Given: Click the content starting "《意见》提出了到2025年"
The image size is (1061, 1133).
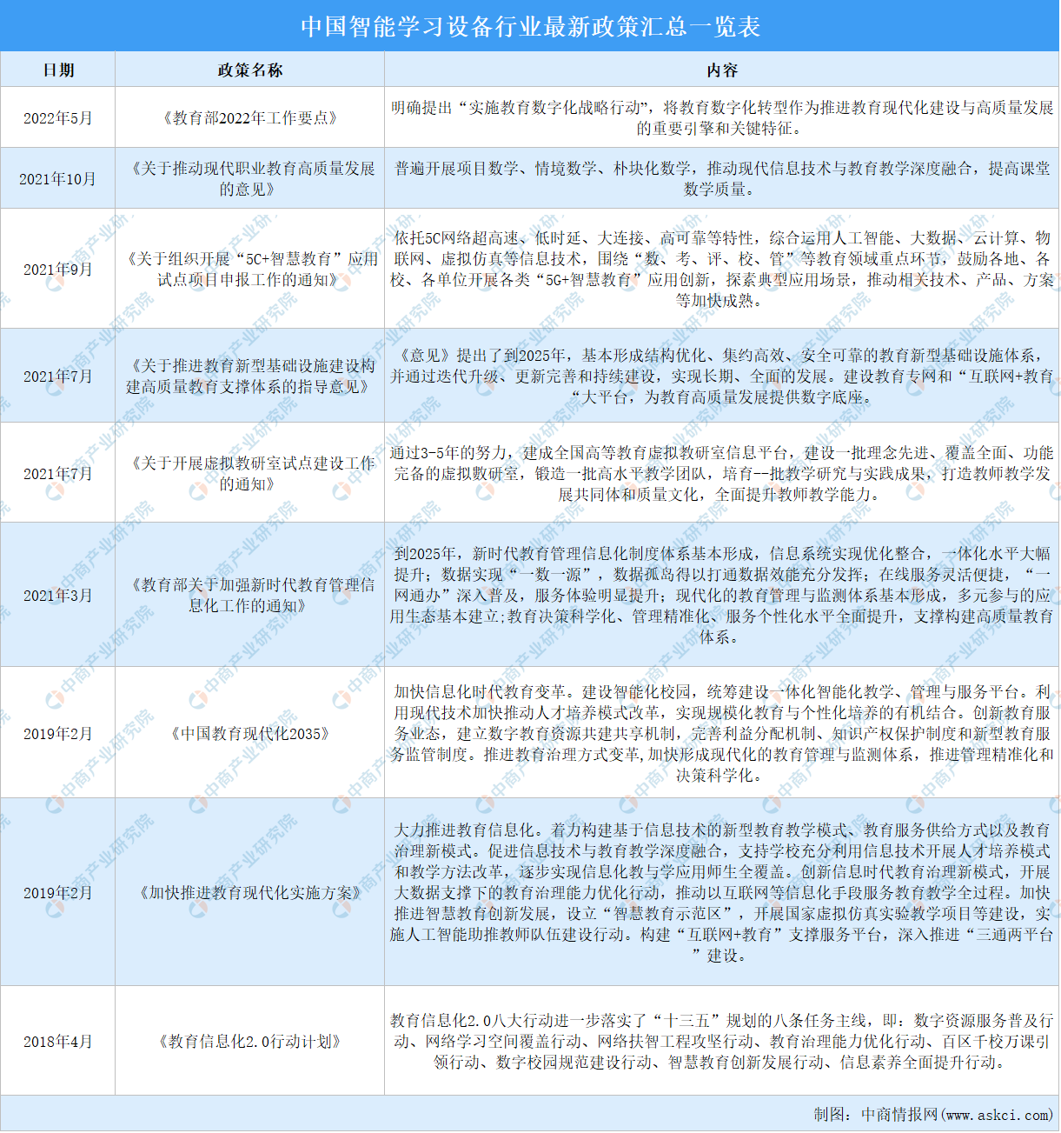Looking at the screenshot, I should [722, 377].
